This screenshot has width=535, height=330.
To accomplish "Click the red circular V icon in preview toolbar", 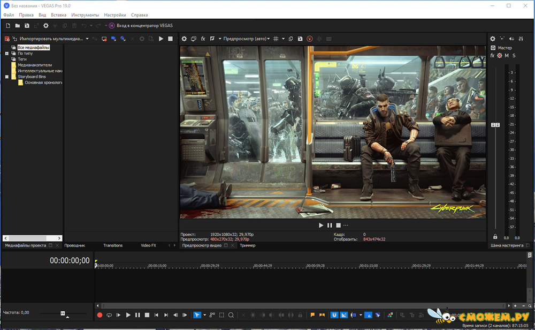I will tap(310, 39).
